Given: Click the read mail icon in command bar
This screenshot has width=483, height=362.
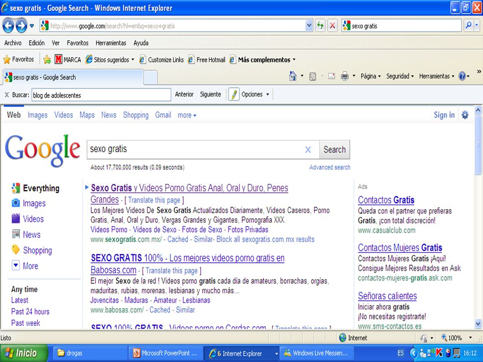Looking at the screenshot, I should (x=331, y=76).
